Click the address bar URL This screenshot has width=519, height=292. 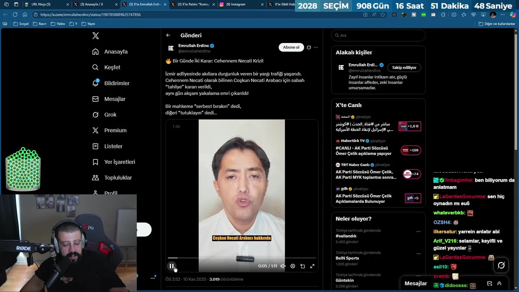click(x=90, y=15)
